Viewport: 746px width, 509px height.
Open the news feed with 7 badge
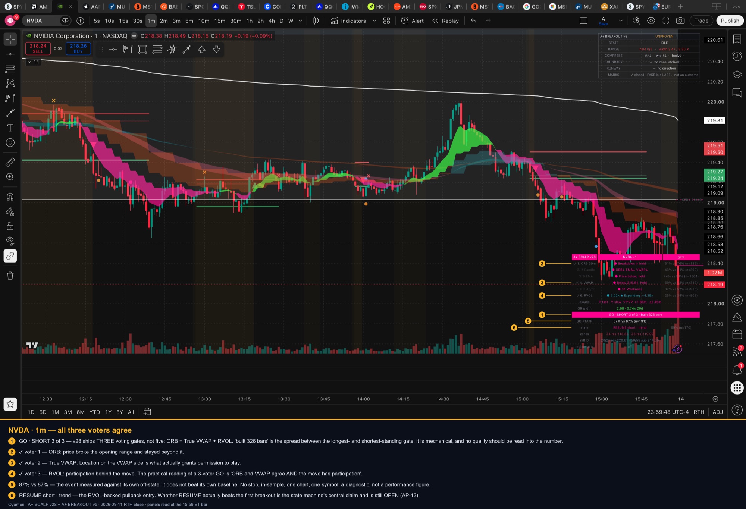pos(737,352)
